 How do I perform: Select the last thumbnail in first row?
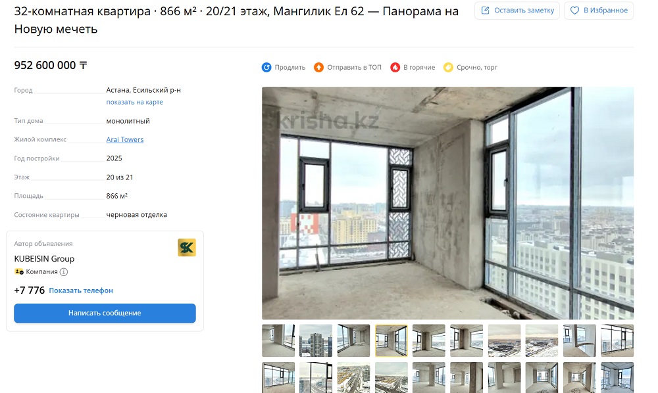[617, 340]
